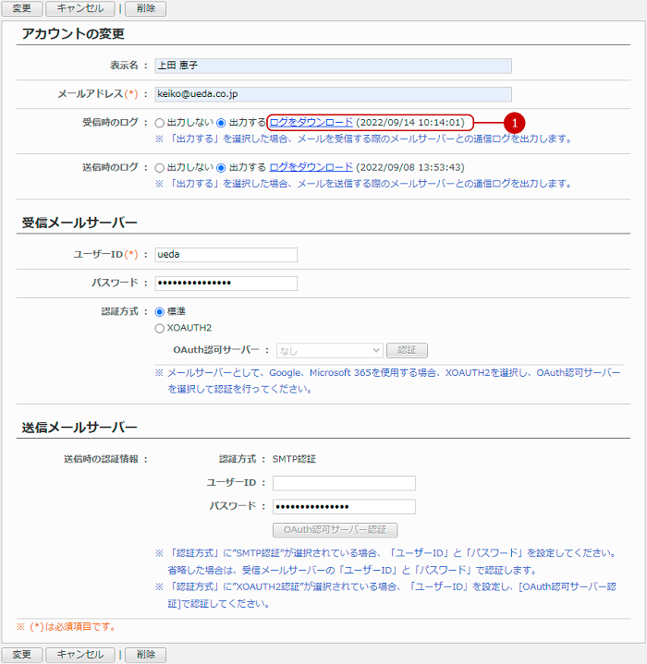Image resolution: width=647 pixels, height=664 pixels.
Task: Focus the 受信メールサーバー パスワード field
Action: click(x=226, y=284)
